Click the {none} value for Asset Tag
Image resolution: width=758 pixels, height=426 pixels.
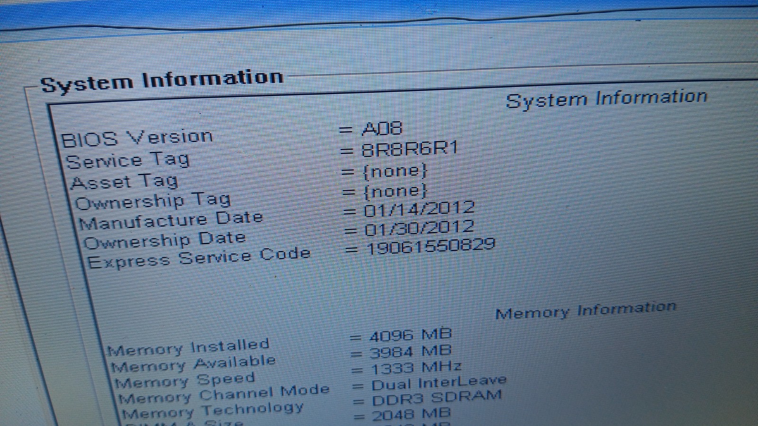point(395,170)
